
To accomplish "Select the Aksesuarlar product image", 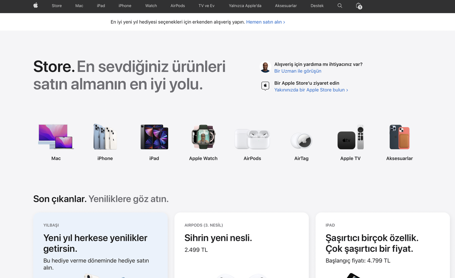I will pos(399,137).
